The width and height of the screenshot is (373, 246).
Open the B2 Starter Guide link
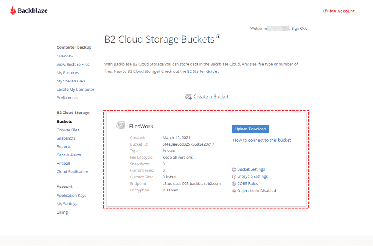pos(202,71)
